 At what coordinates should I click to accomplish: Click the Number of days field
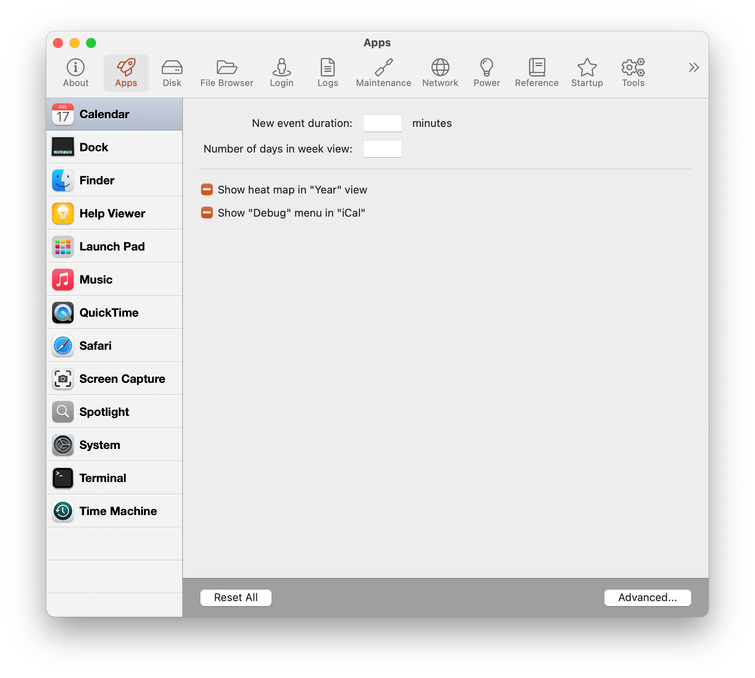point(382,149)
